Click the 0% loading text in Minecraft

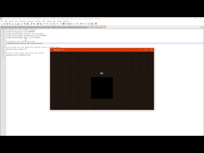pyautogui.click(x=102, y=73)
